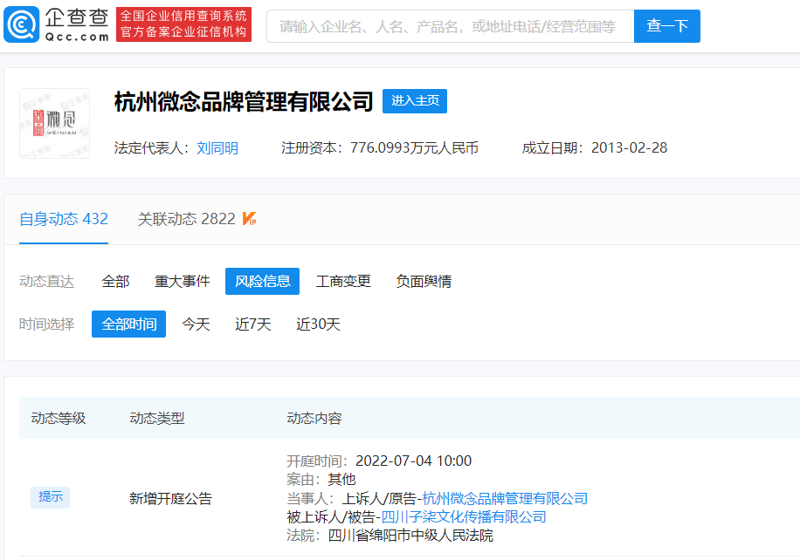Choose the 全部时间 time range
The height and width of the screenshot is (560, 800).
[128, 324]
